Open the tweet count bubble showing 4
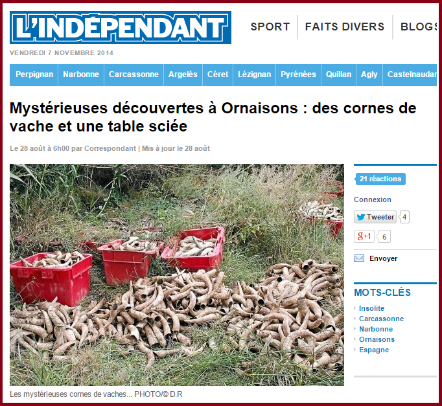The height and width of the screenshot is (406, 442). (x=404, y=217)
